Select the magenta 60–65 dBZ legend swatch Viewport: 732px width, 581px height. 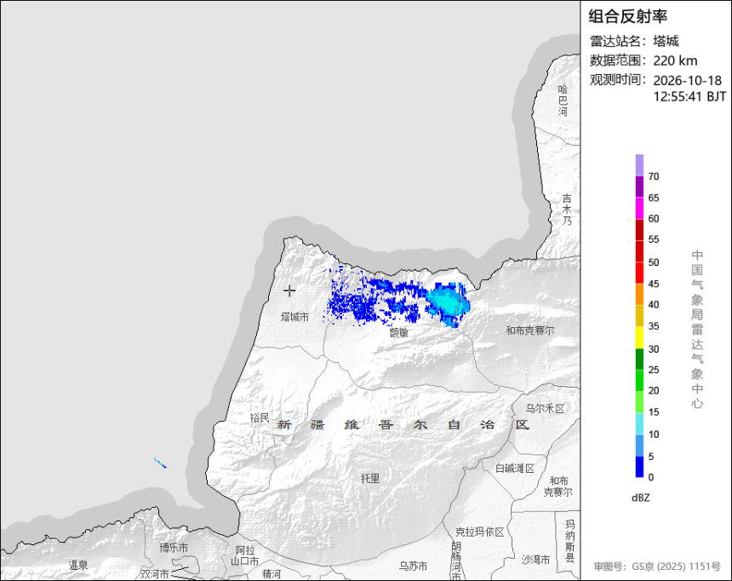point(639,208)
